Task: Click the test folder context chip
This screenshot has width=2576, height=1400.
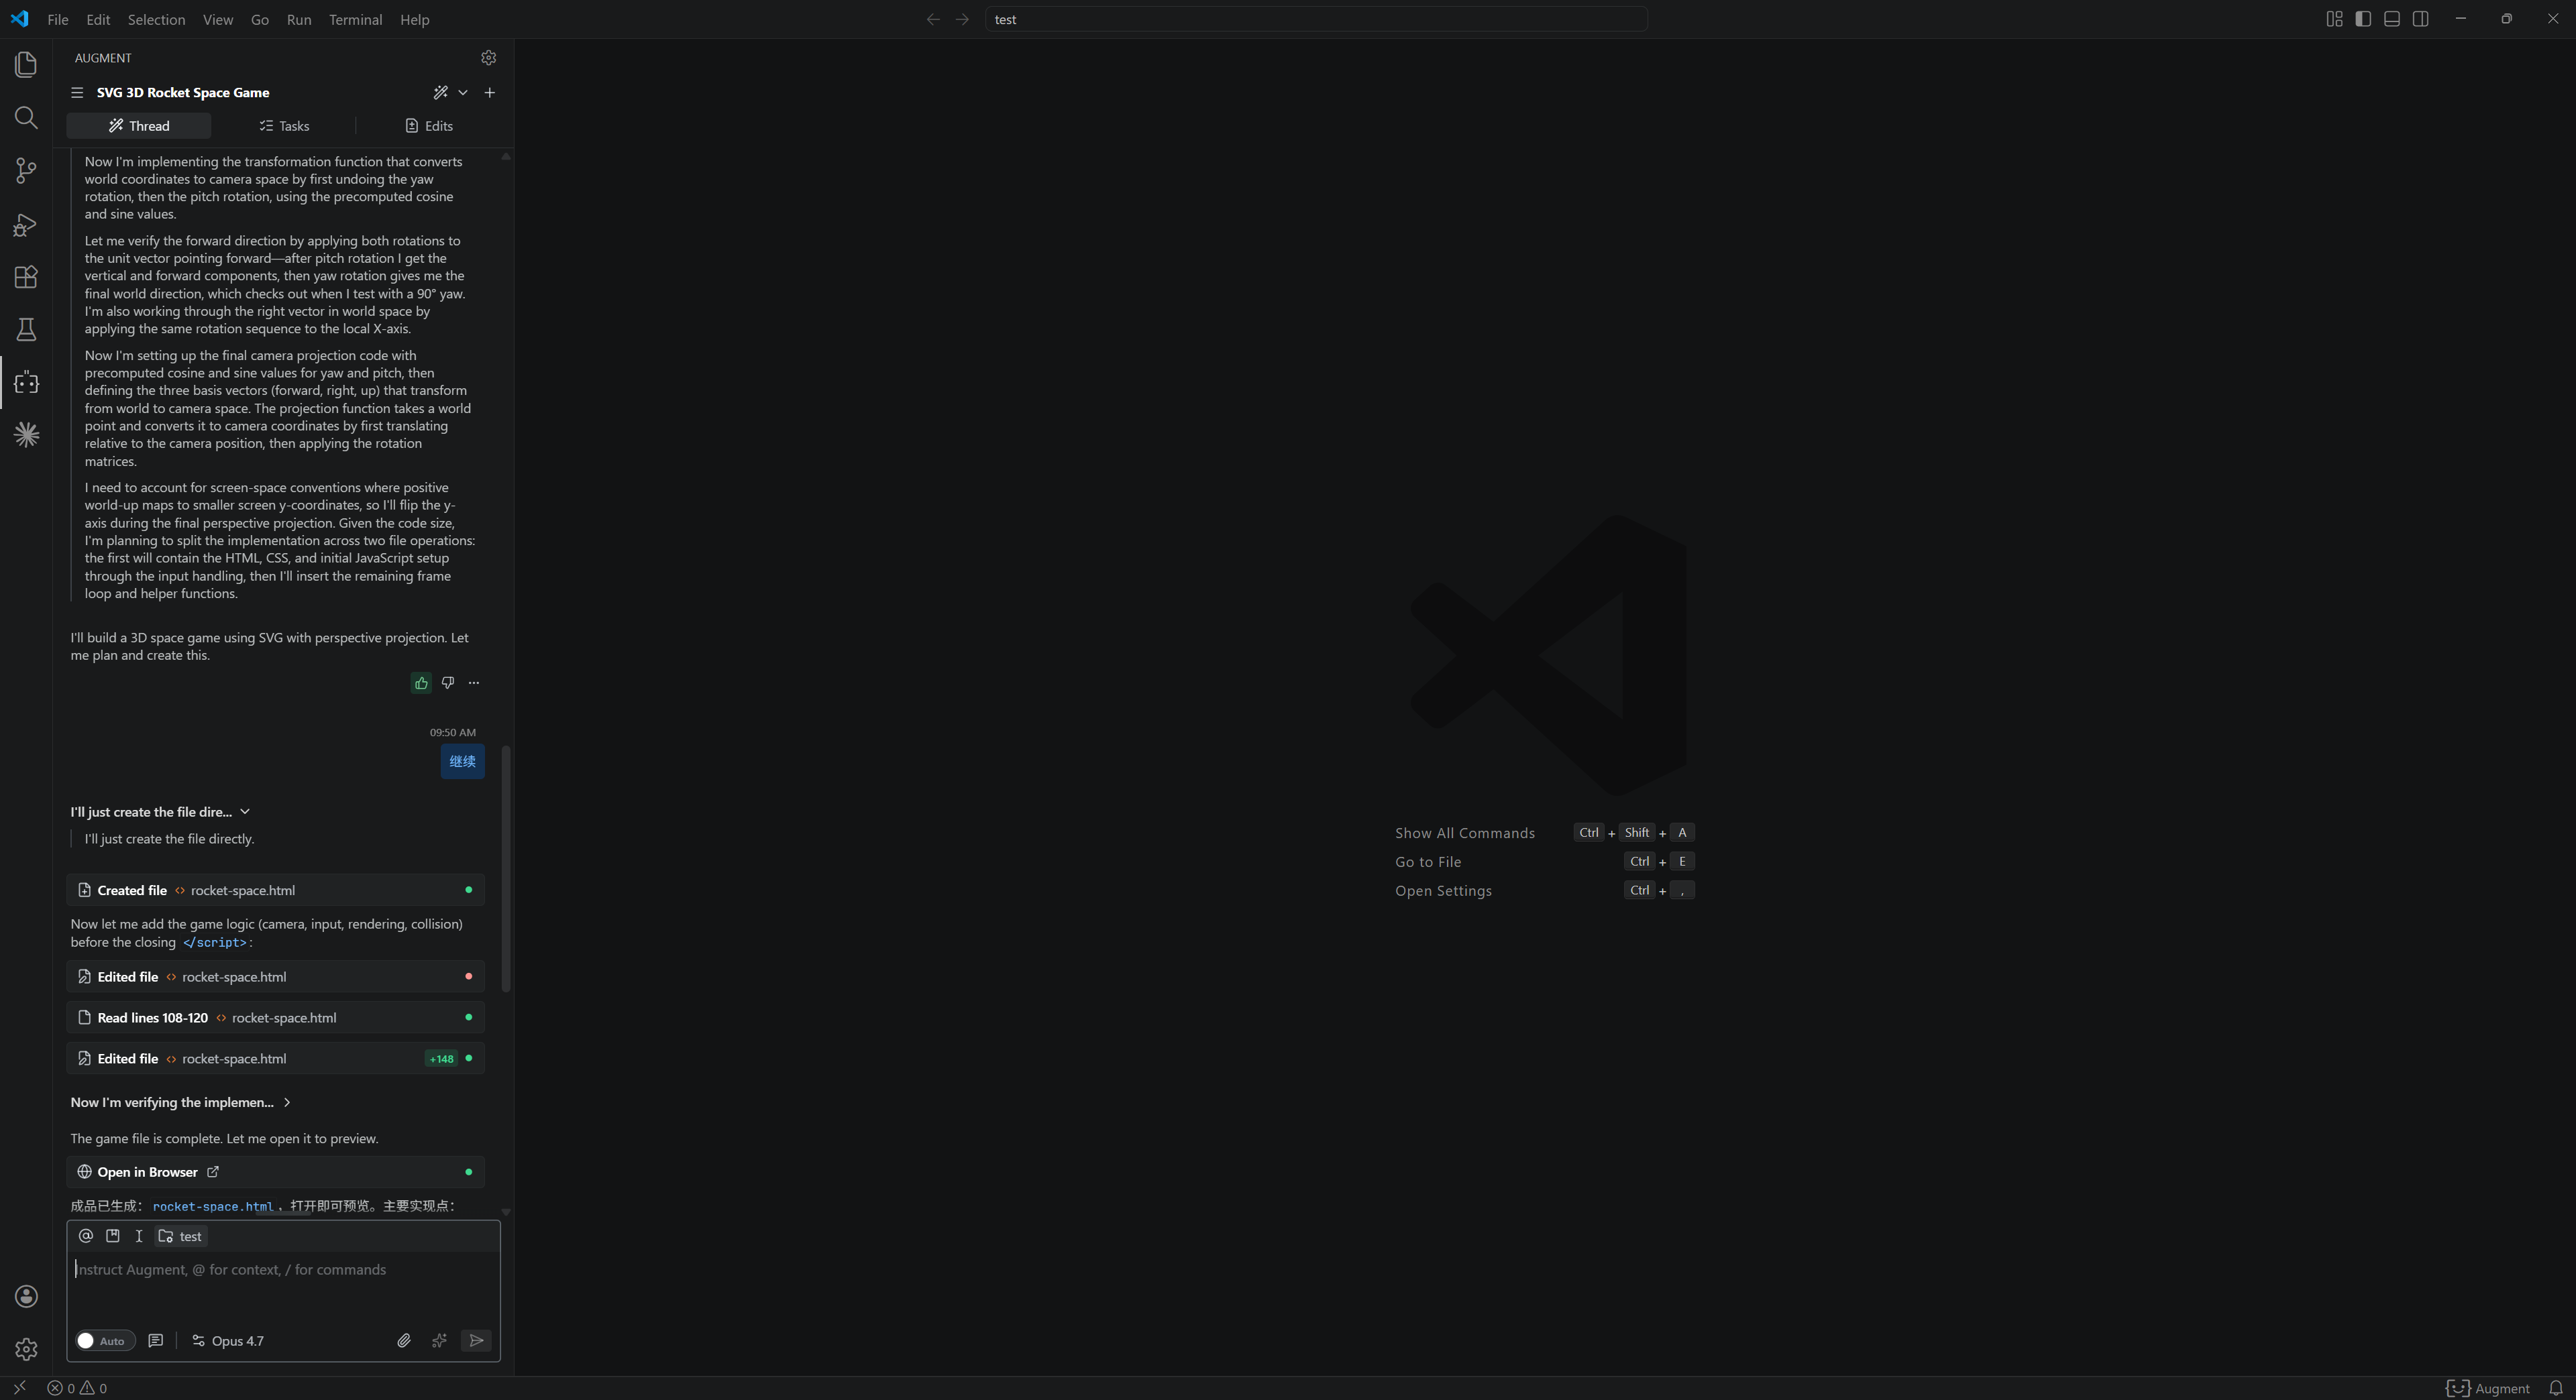Action: [x=181, y=1236]
